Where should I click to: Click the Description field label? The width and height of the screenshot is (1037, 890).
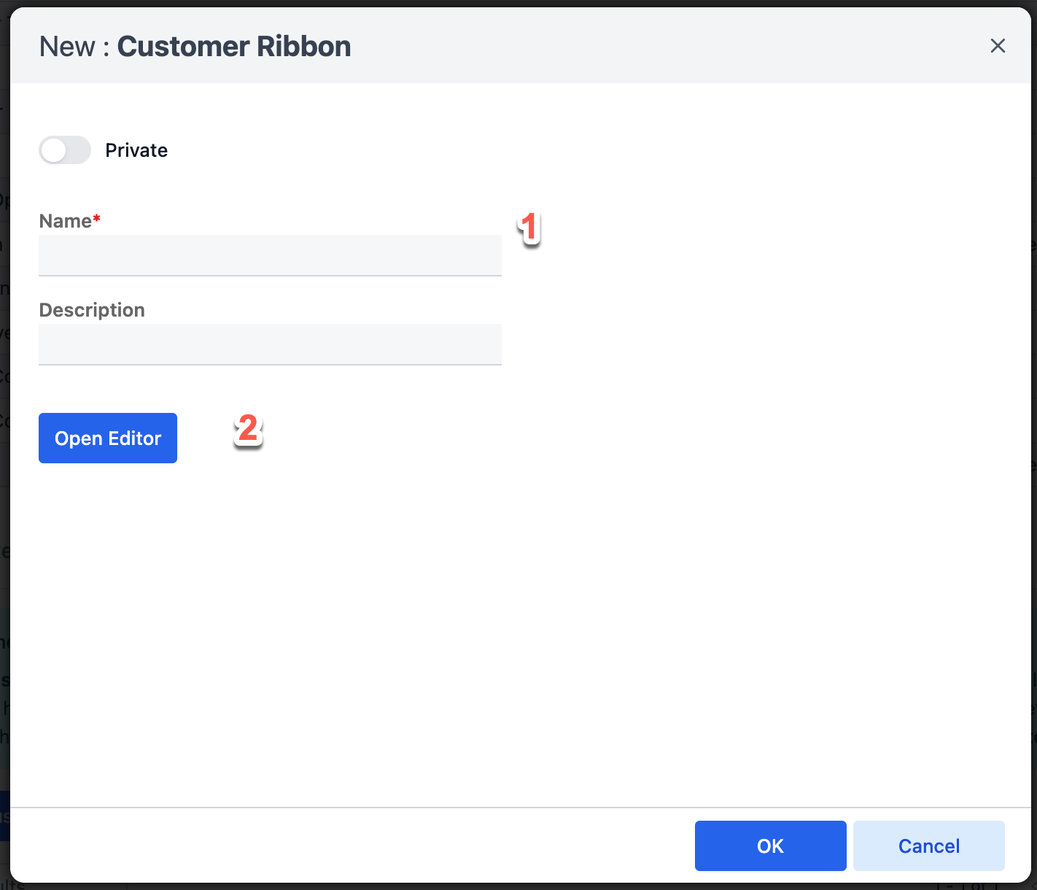[92, 310]
